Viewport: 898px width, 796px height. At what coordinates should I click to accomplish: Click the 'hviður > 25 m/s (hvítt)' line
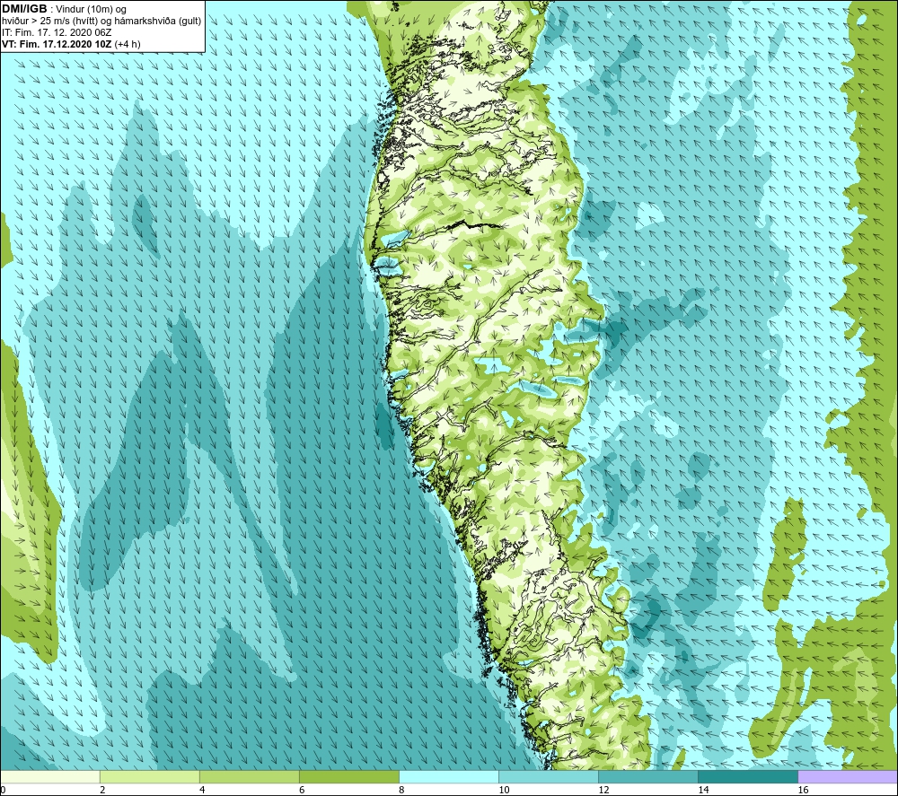coord(101,22)
